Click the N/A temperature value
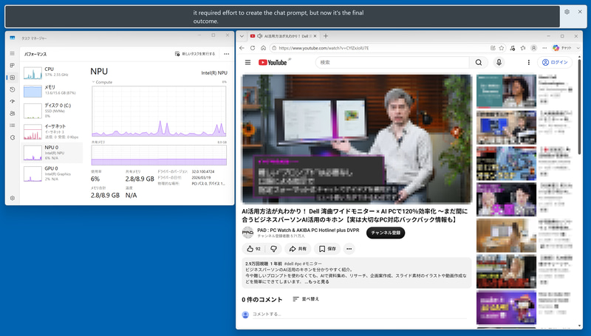Image resolution: width=591 pixels, height=336 pixels. pyautogui.click(x=131, y=195)
